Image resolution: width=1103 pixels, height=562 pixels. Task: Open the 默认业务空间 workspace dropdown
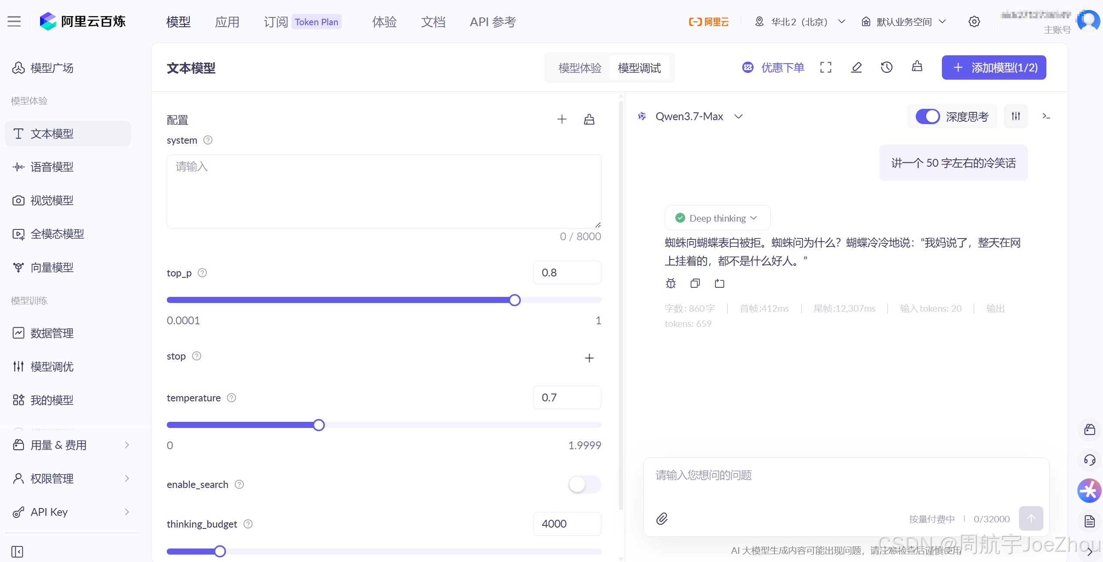pos(904,22)
